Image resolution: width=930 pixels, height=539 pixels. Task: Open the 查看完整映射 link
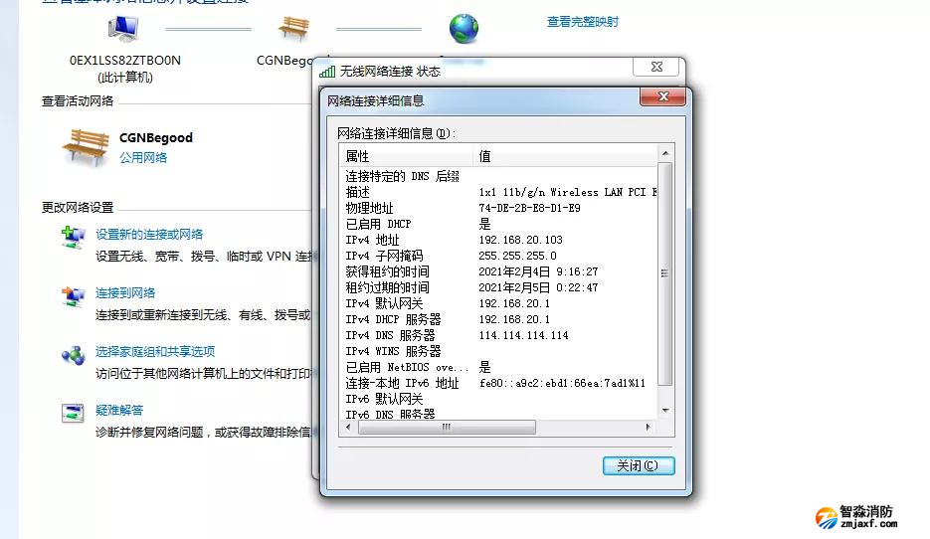click(x=582, y=22)
